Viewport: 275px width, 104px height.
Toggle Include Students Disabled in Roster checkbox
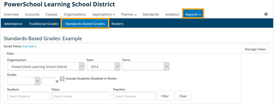point(62,79)
